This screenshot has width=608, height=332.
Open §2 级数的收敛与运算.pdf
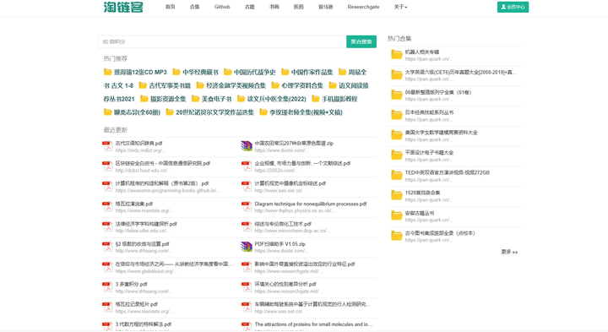click(143, 244)
